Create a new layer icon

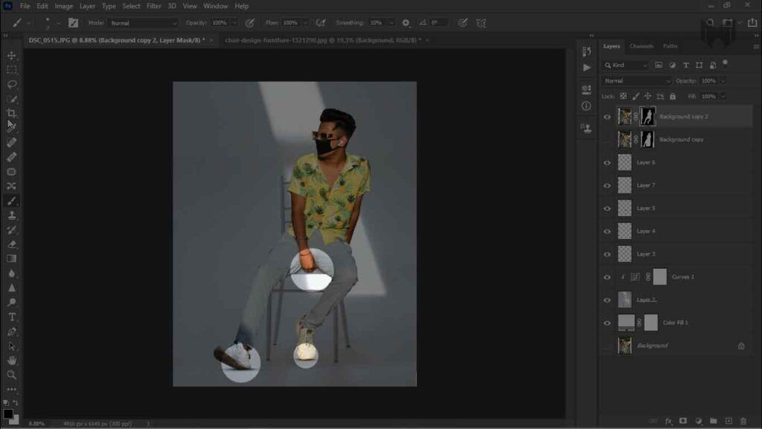point(729,421)
